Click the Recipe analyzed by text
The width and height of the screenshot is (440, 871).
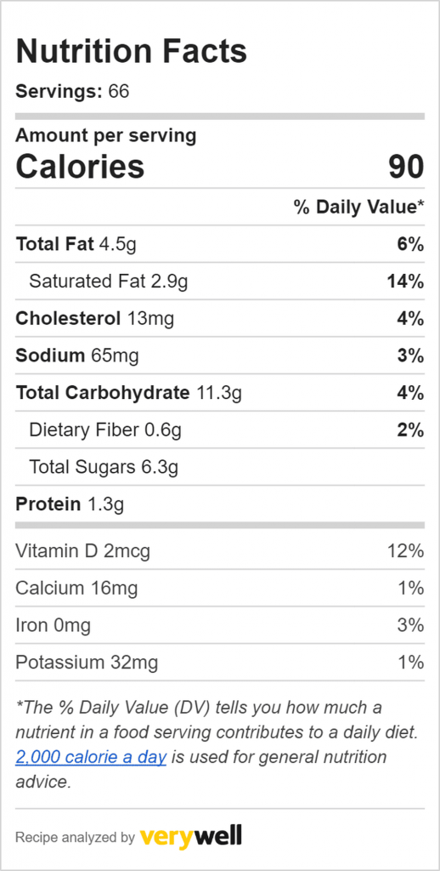(75, 837)
